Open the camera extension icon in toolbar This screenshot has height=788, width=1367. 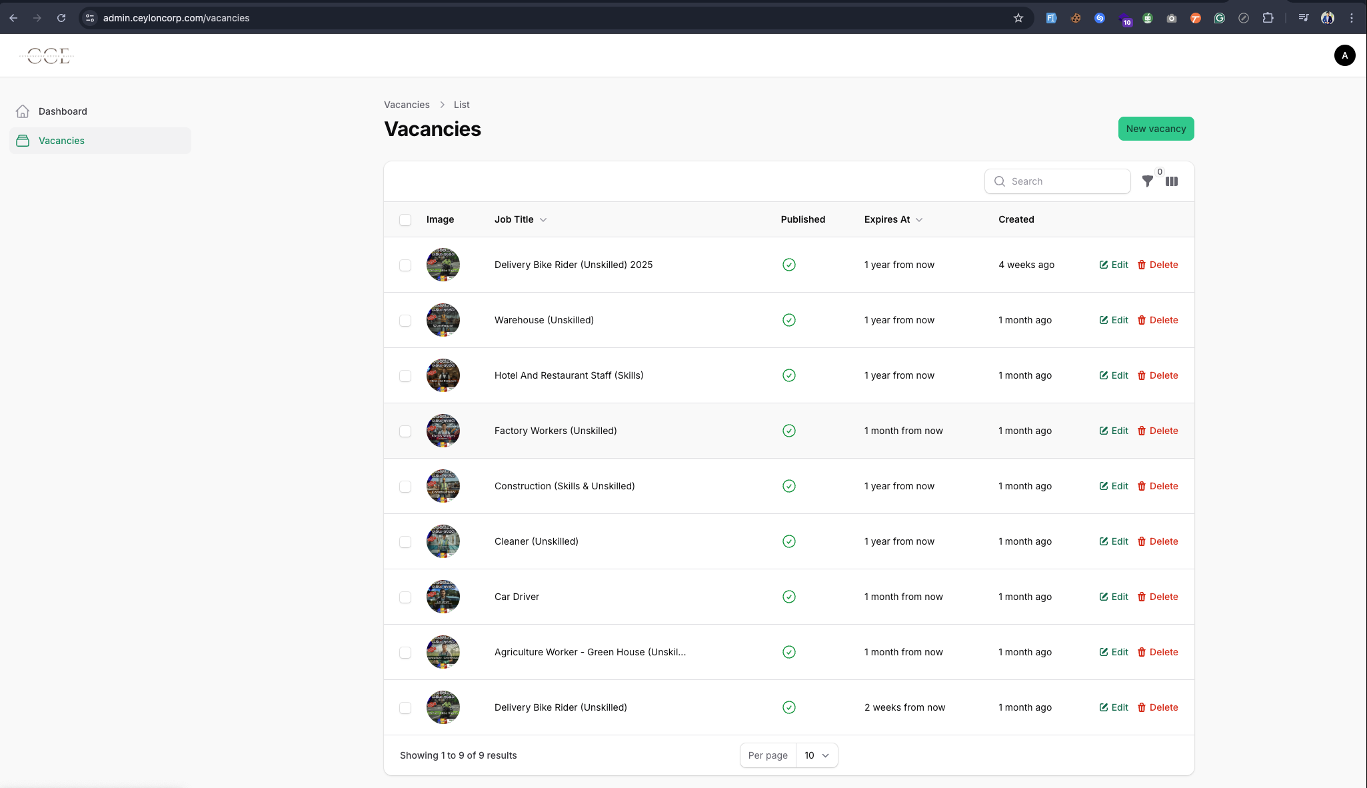(1171, 18)
